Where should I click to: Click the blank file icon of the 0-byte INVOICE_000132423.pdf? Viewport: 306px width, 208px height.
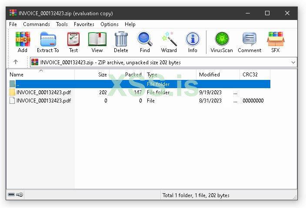click(12, 101)
